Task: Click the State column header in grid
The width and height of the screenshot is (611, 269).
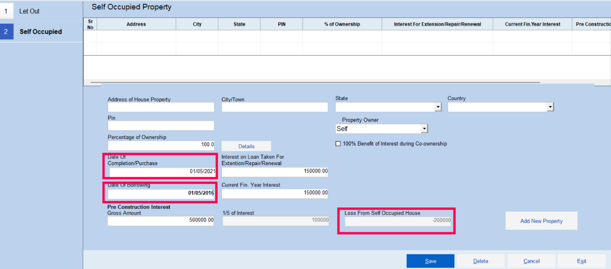Action: [x=239, y=24]
